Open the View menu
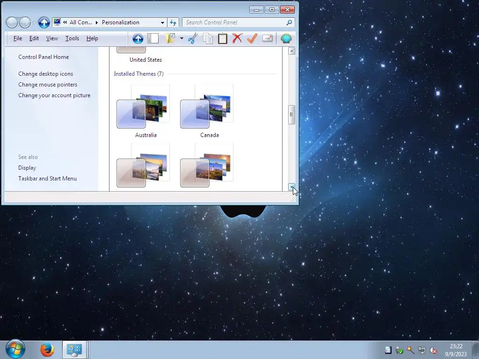Viewport: 479px width, 359px height. tap(52, 38)
